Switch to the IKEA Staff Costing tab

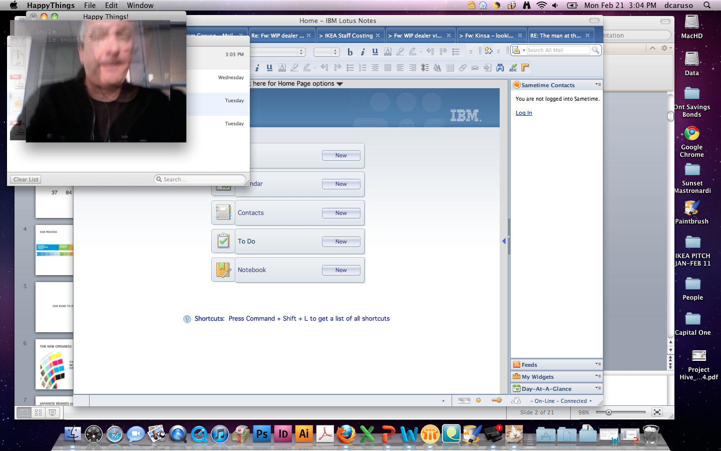point(349,36)
